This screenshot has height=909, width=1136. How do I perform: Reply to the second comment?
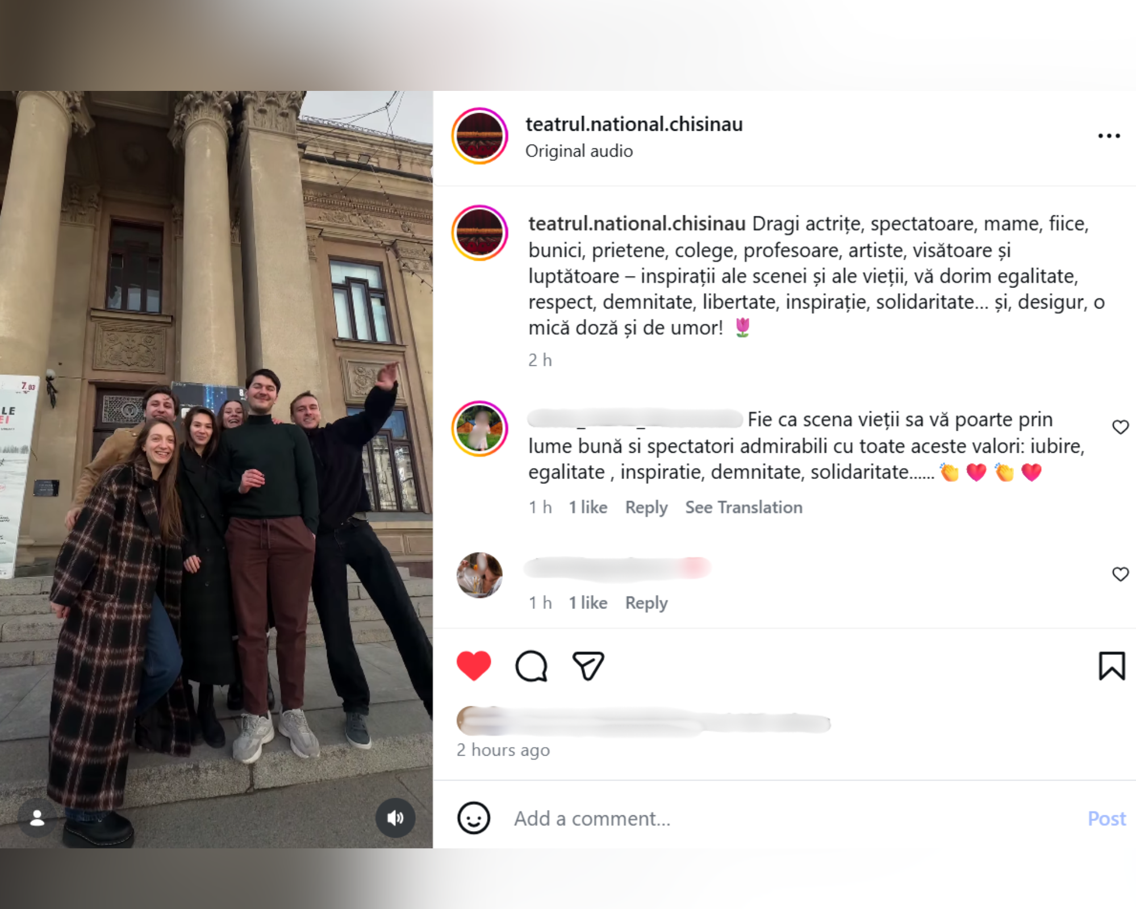click(646, 603)
